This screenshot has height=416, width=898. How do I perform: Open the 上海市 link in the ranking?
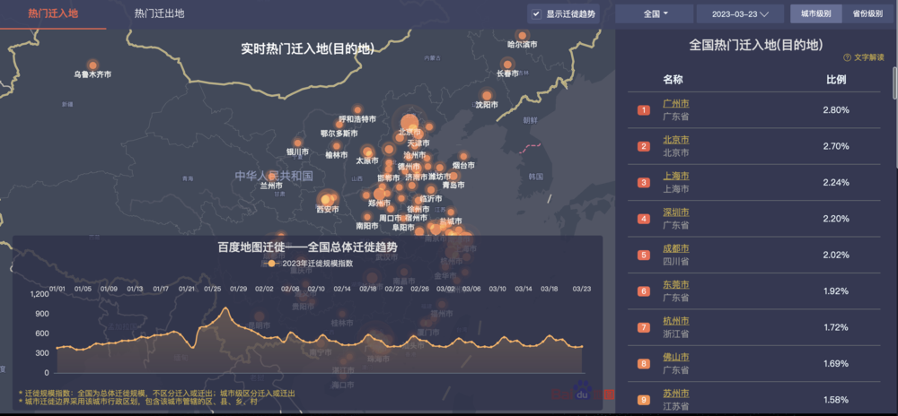click(x=676, y=176)
